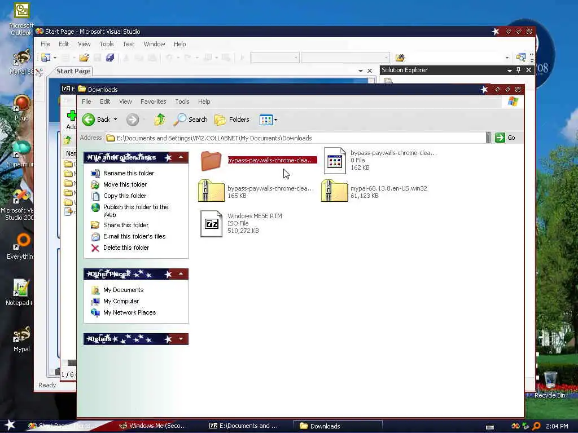Click New Project icon in Visual Studio toolbar

pos(46,58)
